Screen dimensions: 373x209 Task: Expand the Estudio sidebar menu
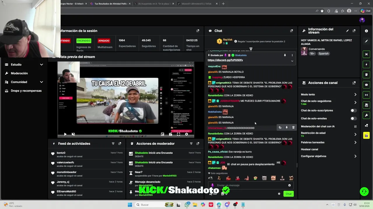(41, 64)
